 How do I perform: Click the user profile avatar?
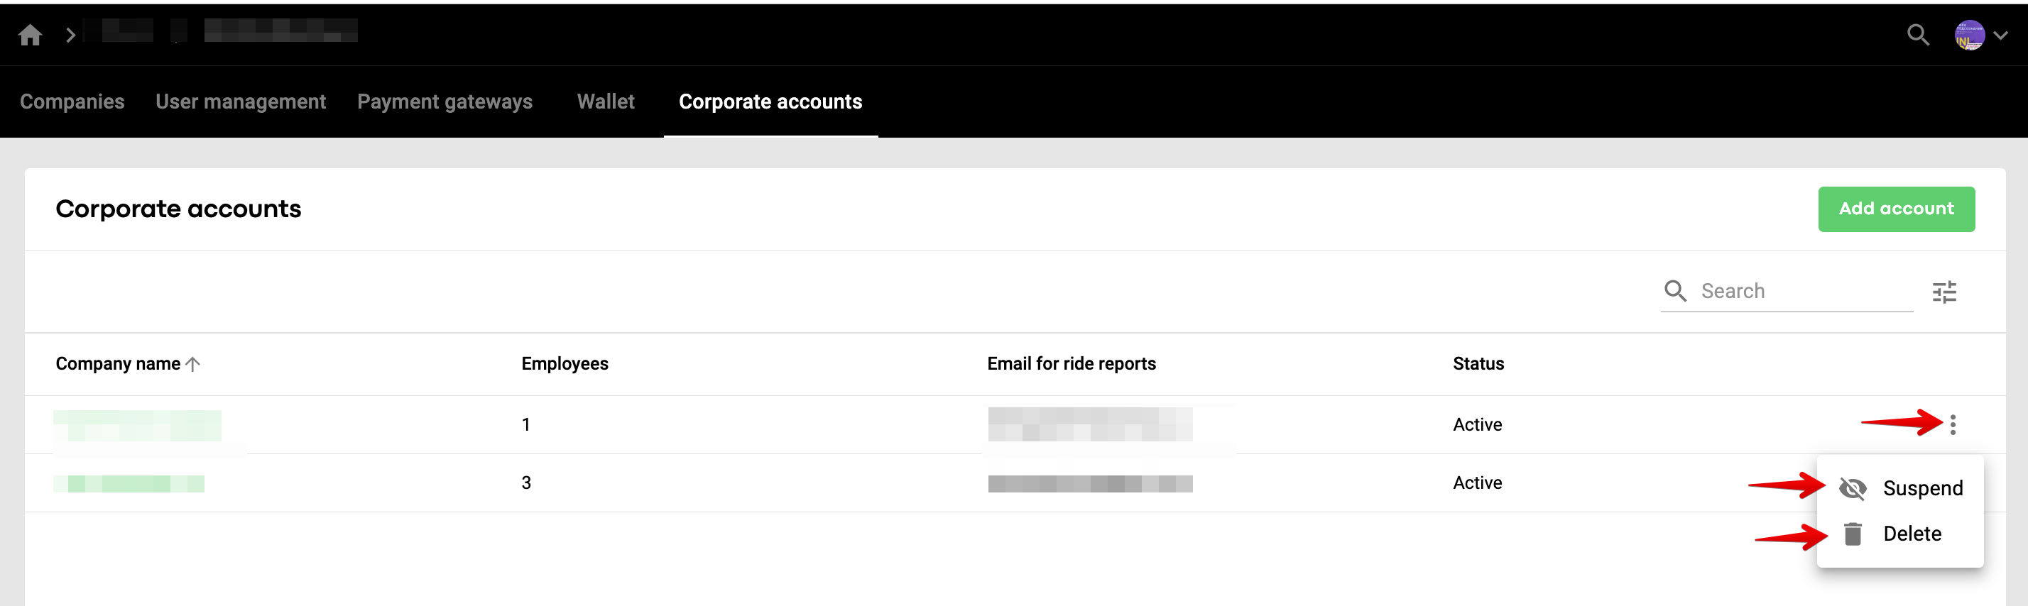coord(1969,35)
